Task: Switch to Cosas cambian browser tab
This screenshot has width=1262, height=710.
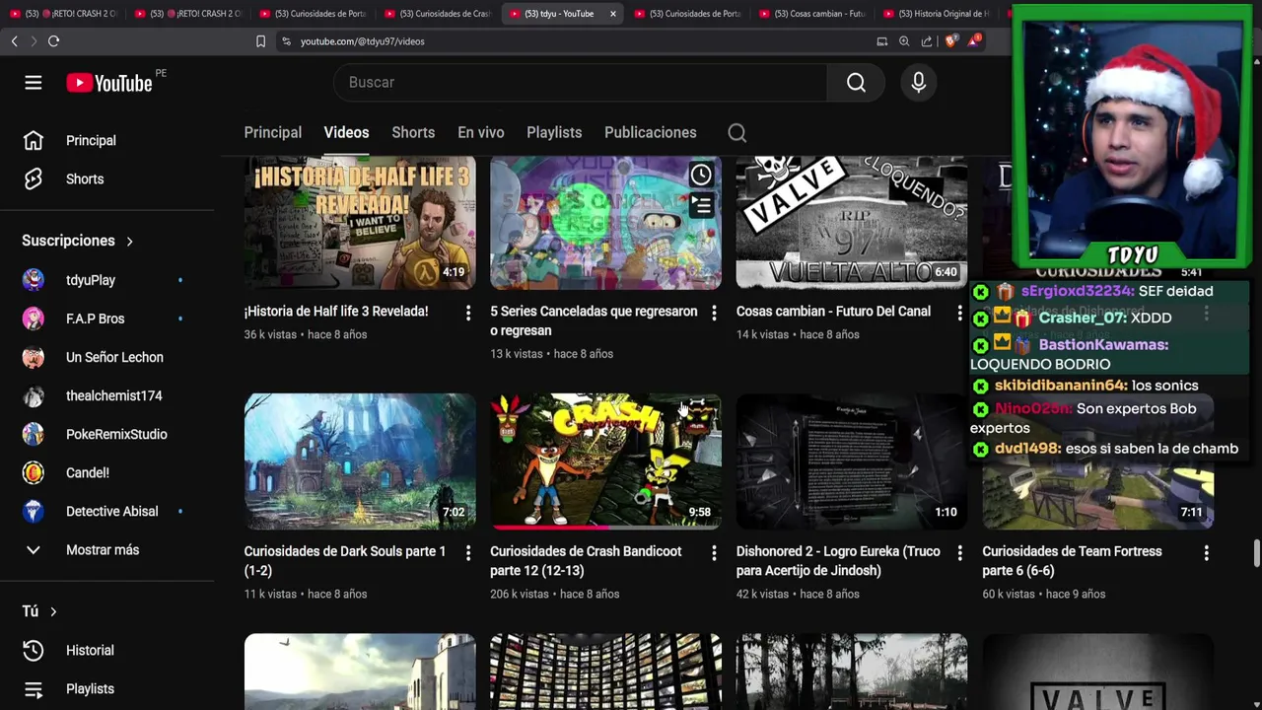Action: pyautogui.click(x=813, y=14)
